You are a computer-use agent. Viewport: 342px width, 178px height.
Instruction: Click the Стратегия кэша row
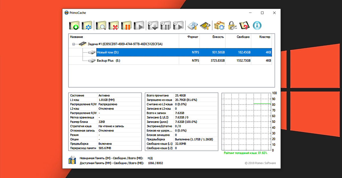[x=105, y=126]
